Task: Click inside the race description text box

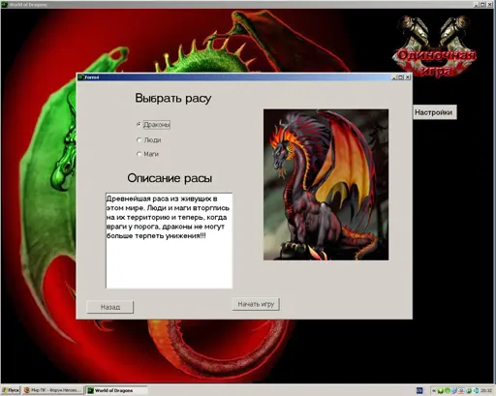Action: tap(169, 240)
